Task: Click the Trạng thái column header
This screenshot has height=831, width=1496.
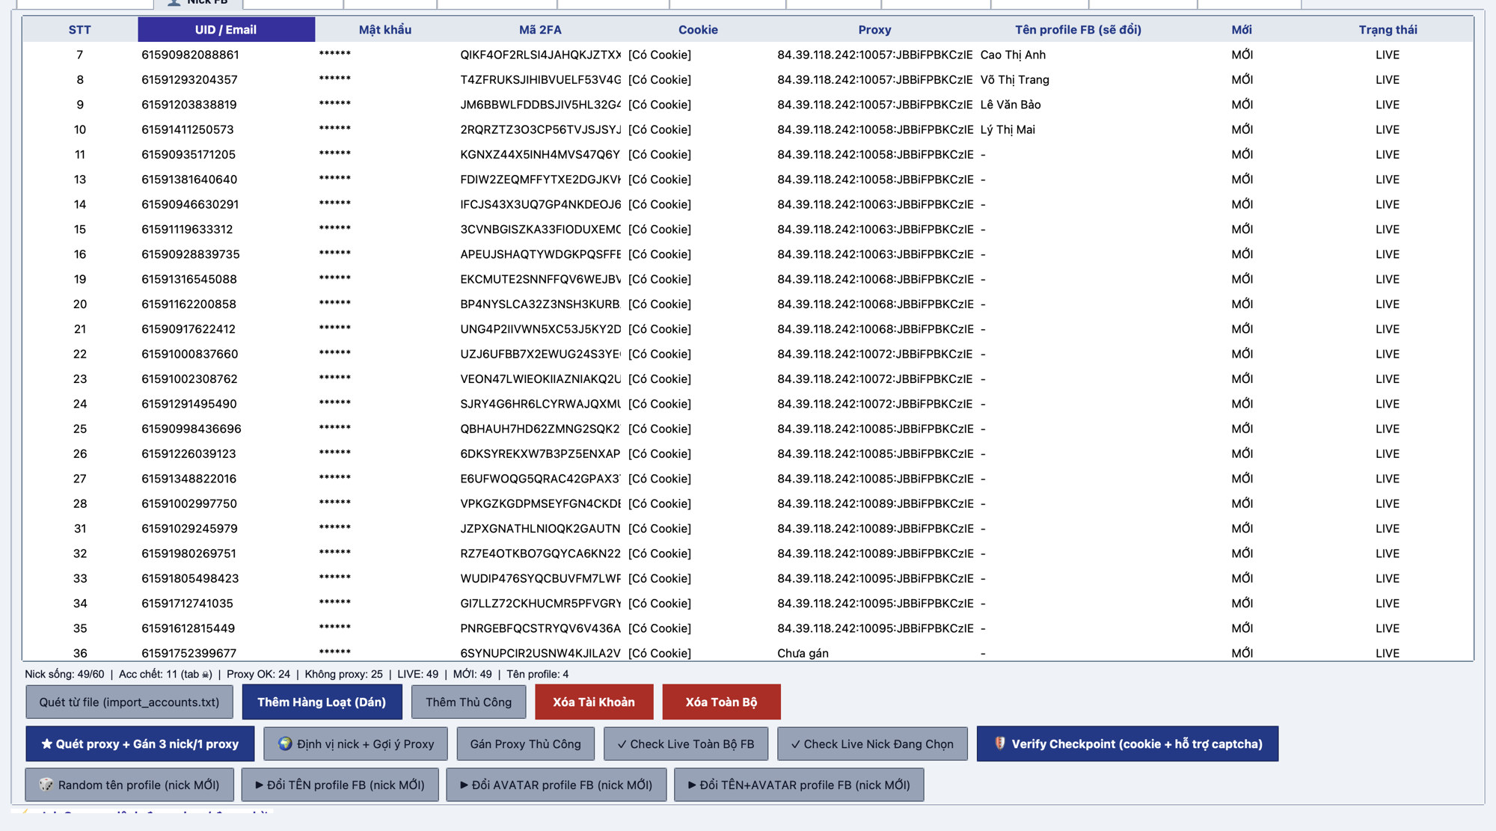Action: (1388, 30)
